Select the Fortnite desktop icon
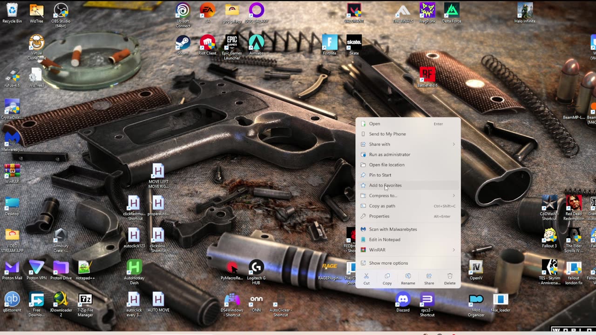The width and height of the screenshot is (596, 335). [x=330, y=45]
